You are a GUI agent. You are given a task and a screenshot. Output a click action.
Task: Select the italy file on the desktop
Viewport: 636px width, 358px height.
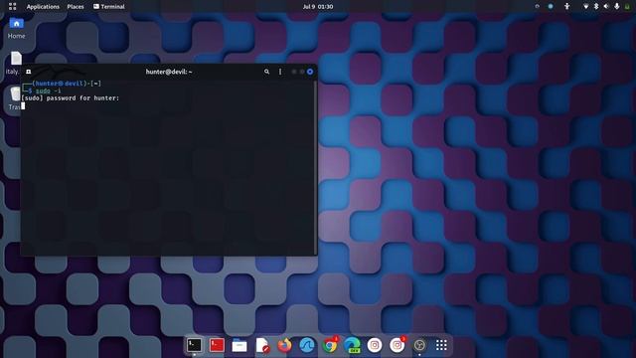tap(16, 63)
